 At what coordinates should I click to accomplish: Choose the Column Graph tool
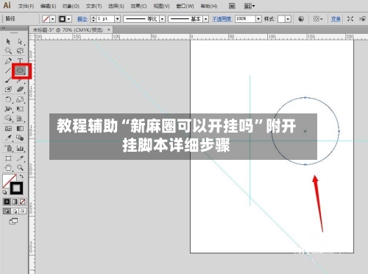20,148
